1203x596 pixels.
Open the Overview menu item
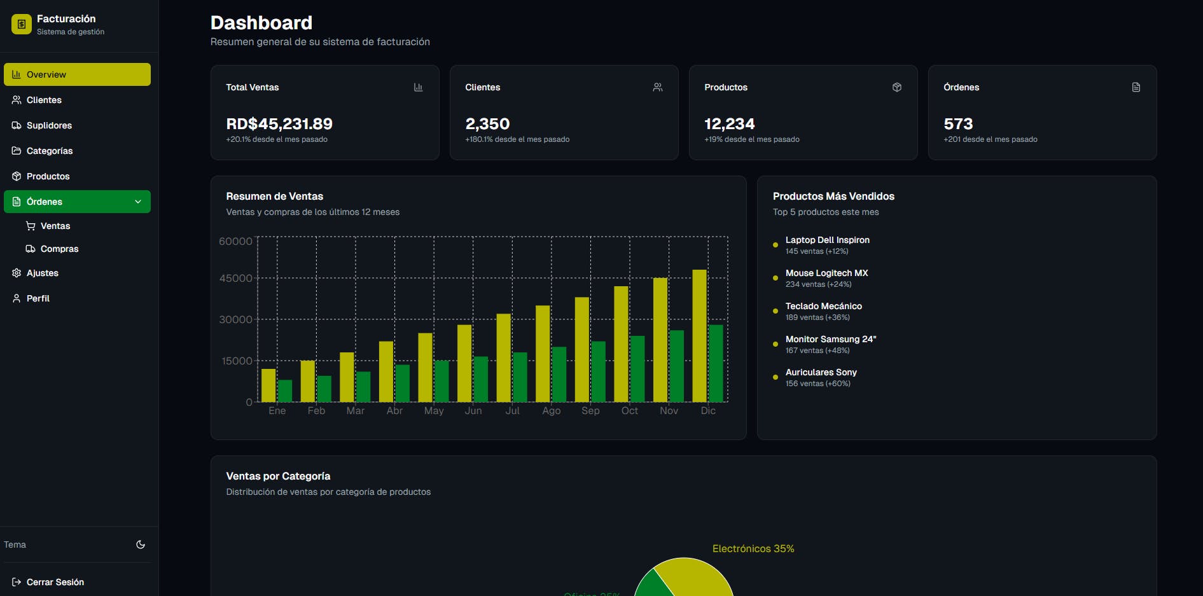(x=77, y=74)
